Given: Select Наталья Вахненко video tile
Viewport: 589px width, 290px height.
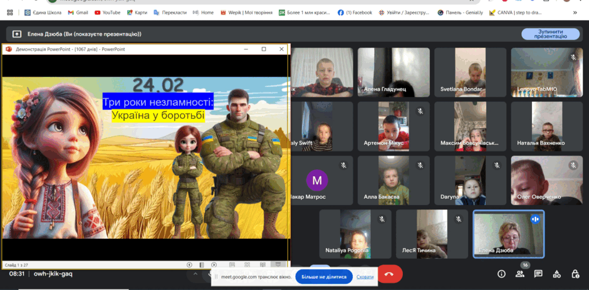Looking at the screenshot, I should point(547,126).
